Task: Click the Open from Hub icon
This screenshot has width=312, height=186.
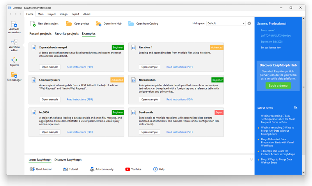Action: [99, 23]
